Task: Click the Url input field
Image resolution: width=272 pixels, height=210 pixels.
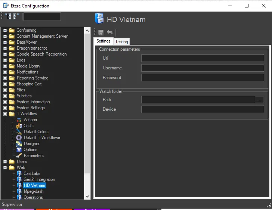Action: pyautogui.click(x=203, y=58)
